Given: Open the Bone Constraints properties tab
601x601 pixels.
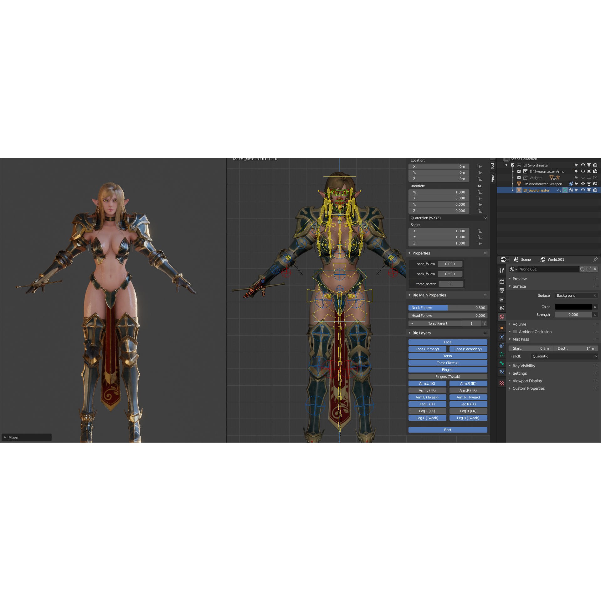Looking at the screenshot, I should click(x=502, y=372).
